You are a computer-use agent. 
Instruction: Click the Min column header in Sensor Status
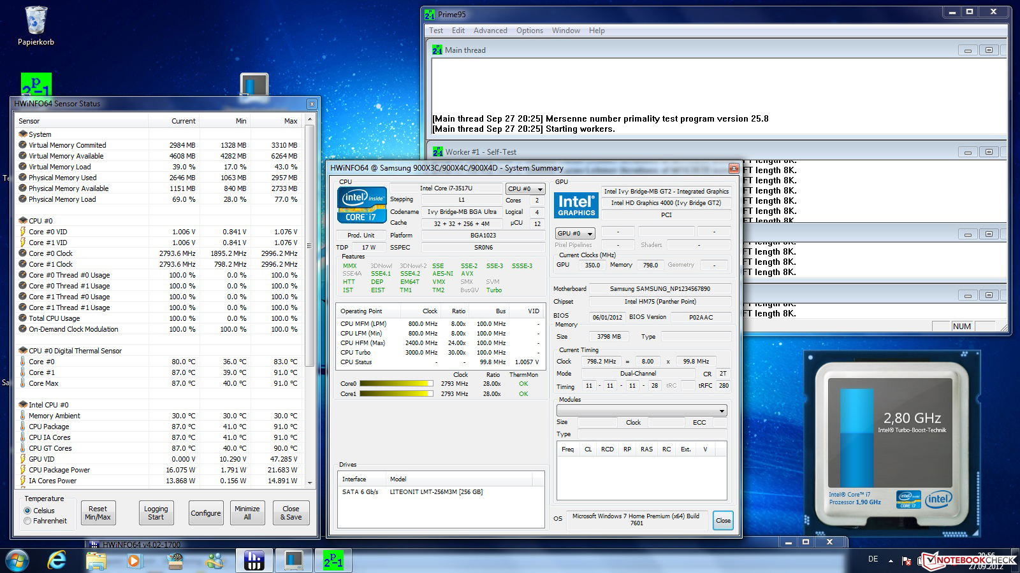coord(225,121)
